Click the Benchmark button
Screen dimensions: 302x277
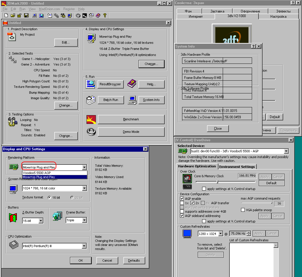click(x=131, y=120)
